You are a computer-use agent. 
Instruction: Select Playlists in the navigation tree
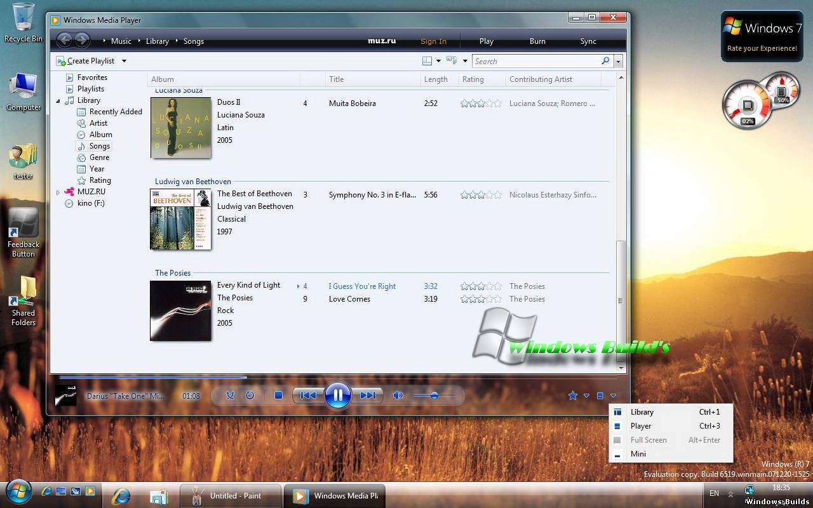90,89
